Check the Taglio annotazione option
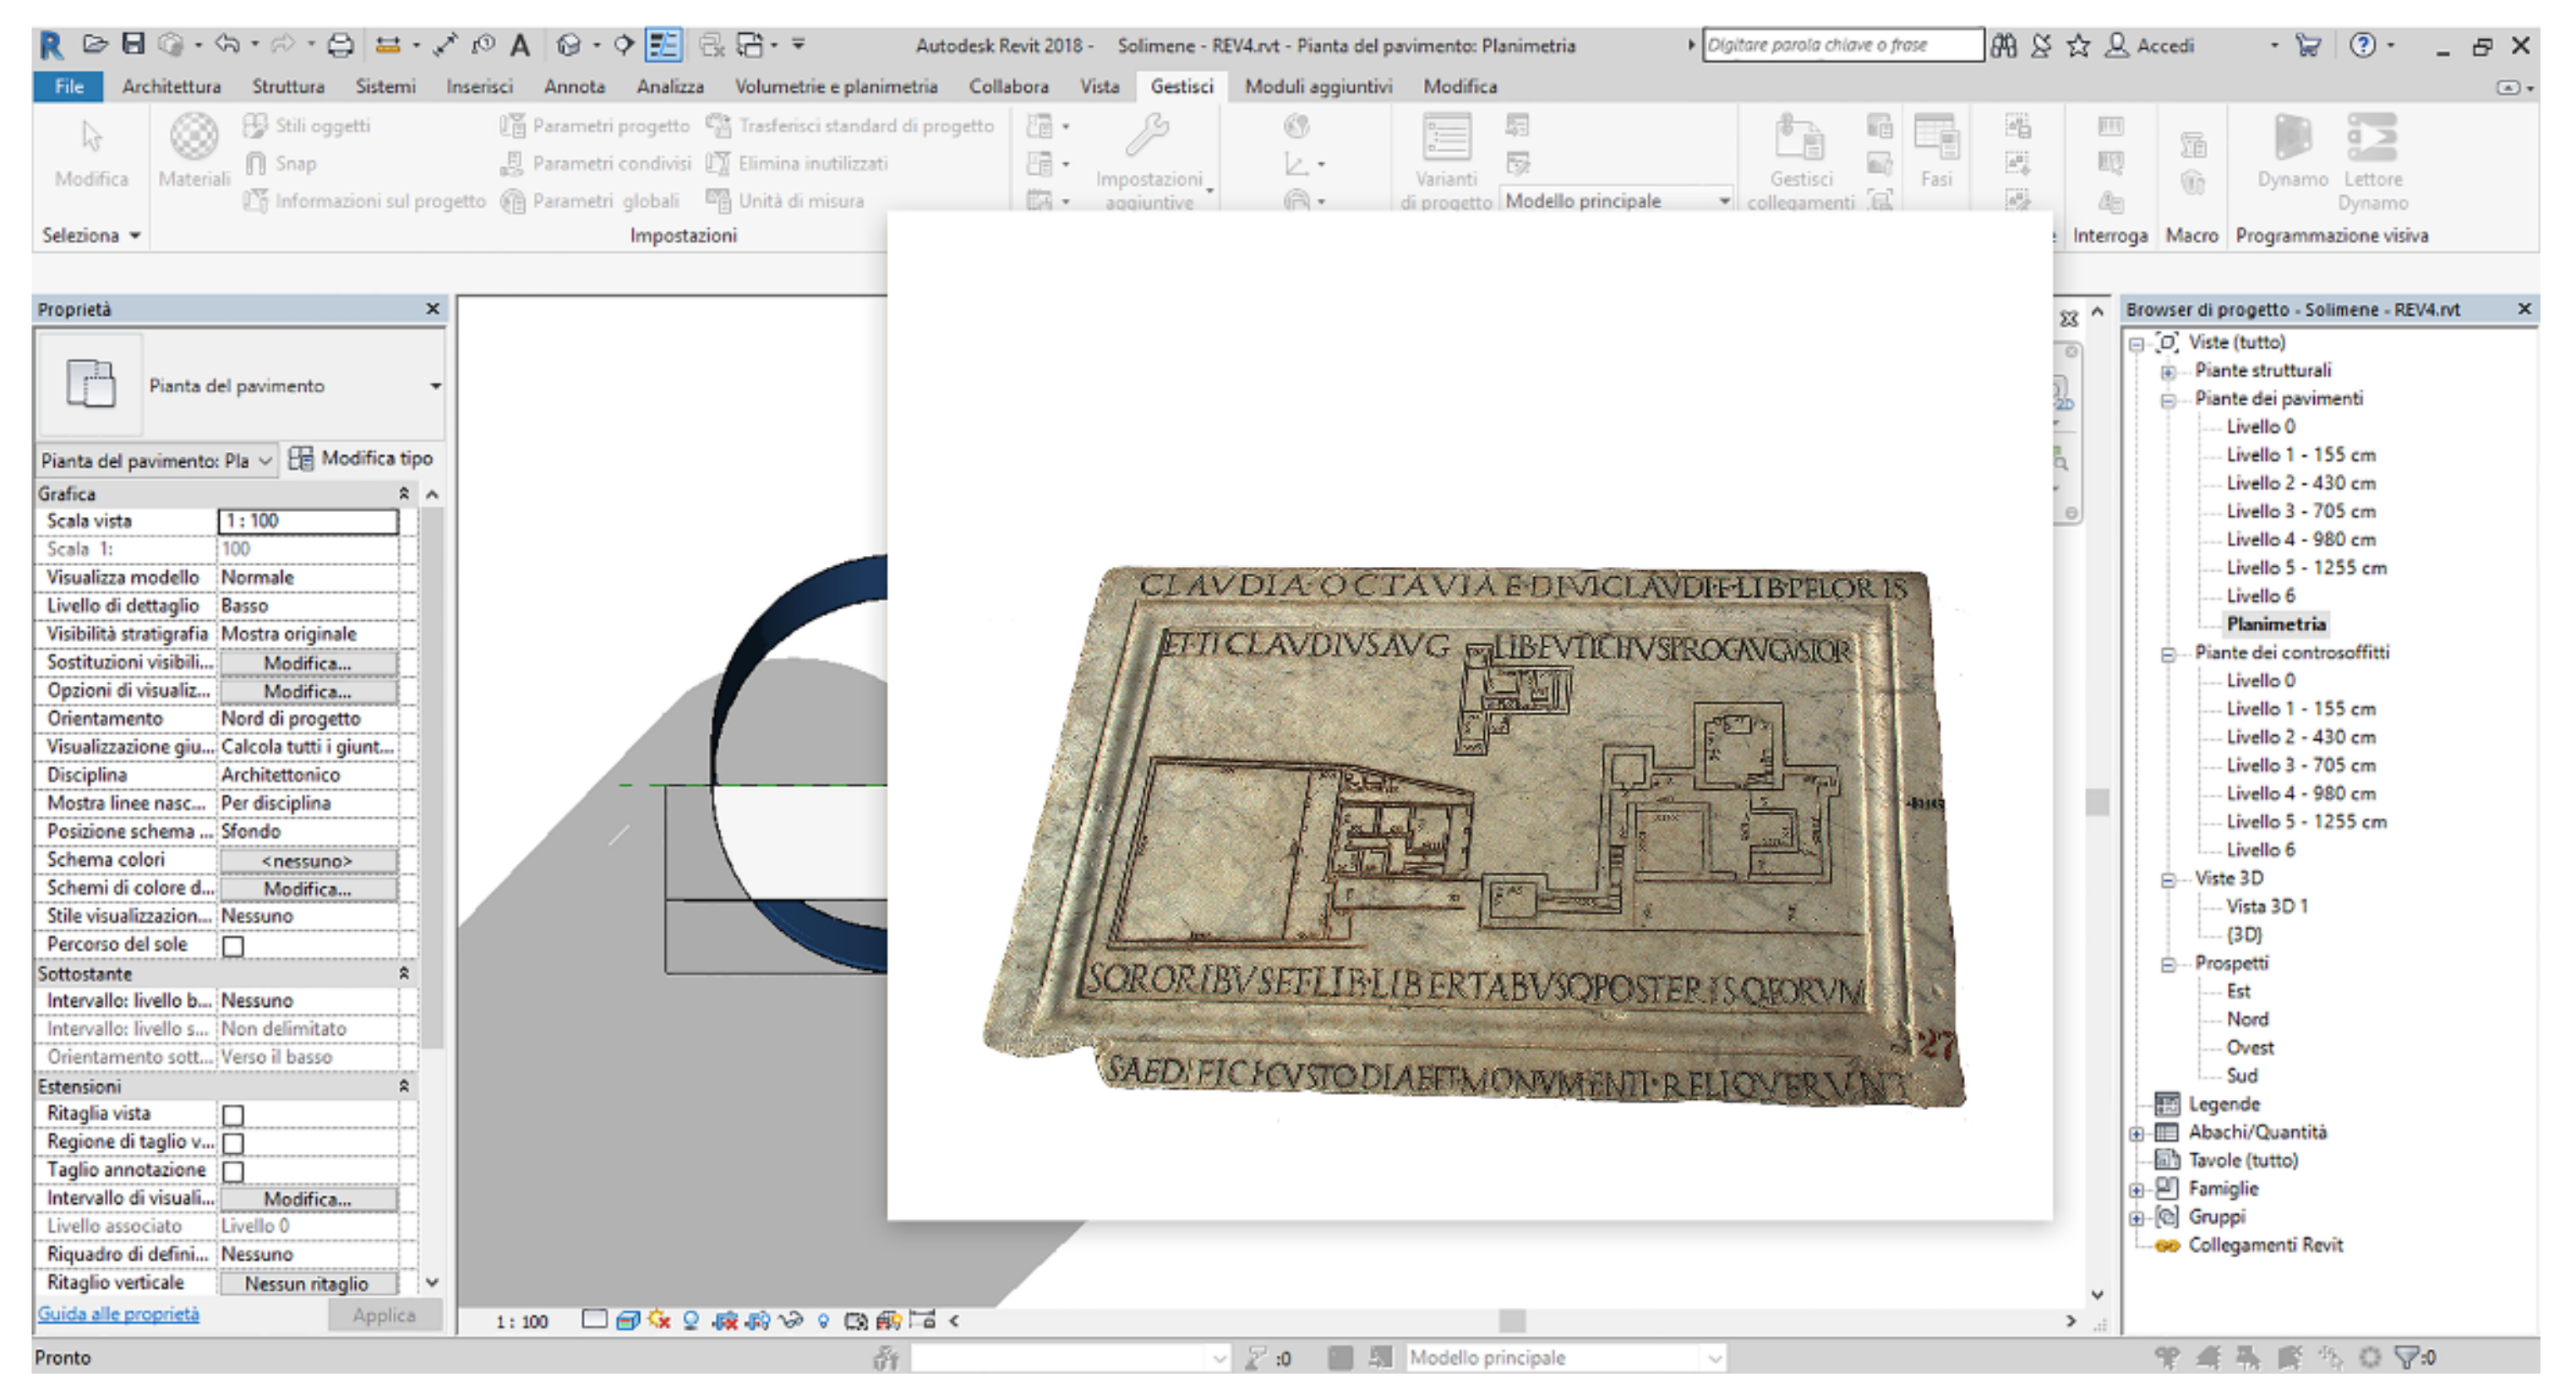Screen dimensions: 2576x1399 tap(233, 1171)
